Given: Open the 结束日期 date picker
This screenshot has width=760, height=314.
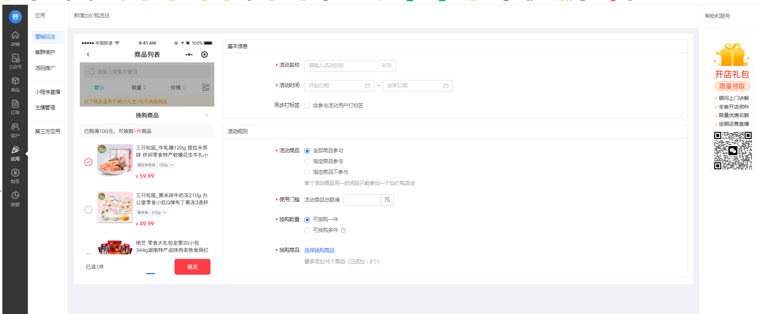Looking at the screenshot, I should [x=417, y=86].
